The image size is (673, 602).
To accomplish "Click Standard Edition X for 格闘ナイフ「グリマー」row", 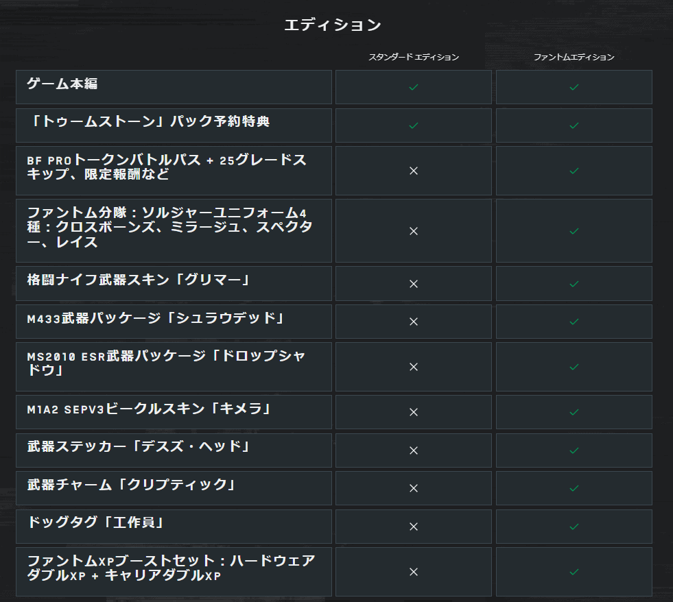I will [x=413, y=284].
